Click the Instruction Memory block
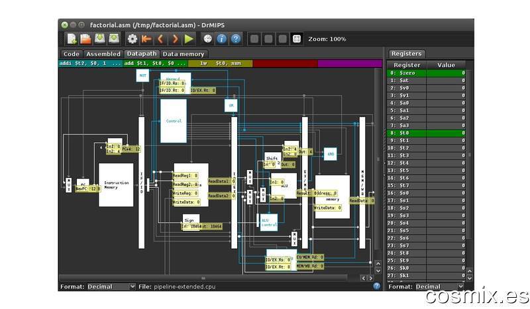This screenshot has height=309, width=530. click(x=116, y=185)
